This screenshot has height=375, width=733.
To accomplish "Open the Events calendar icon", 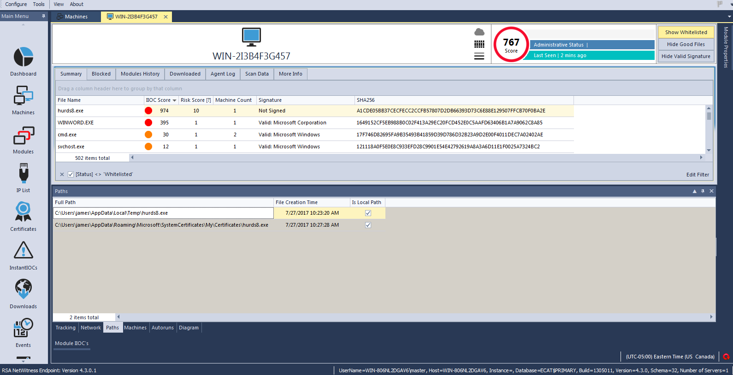I will [x=23, y=328].
